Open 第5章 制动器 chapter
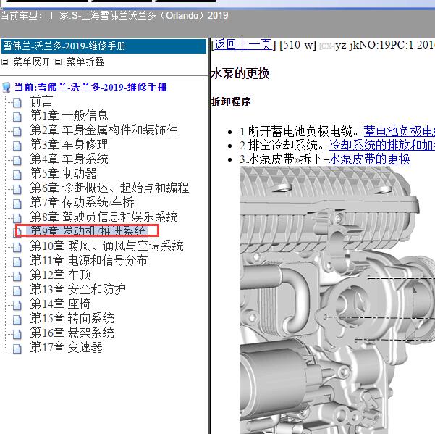435x434 pixels. (x=63, y=173)
